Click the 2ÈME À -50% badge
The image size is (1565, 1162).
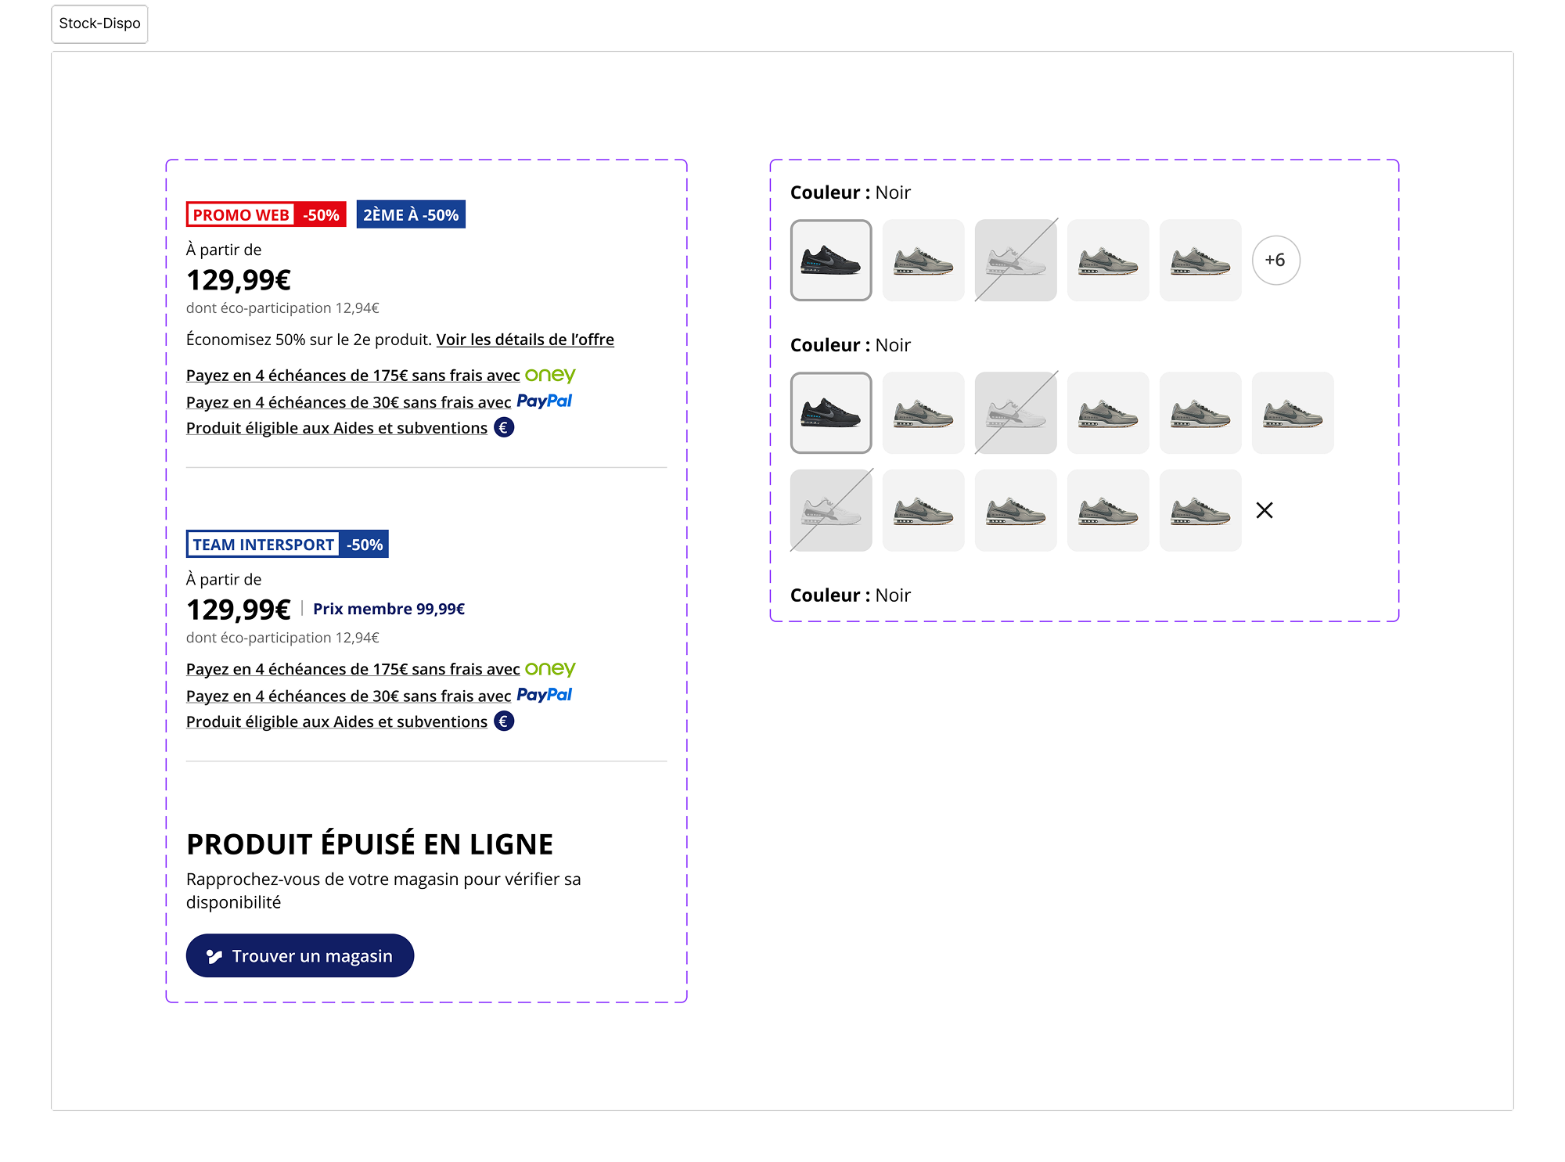click(411, 214)
